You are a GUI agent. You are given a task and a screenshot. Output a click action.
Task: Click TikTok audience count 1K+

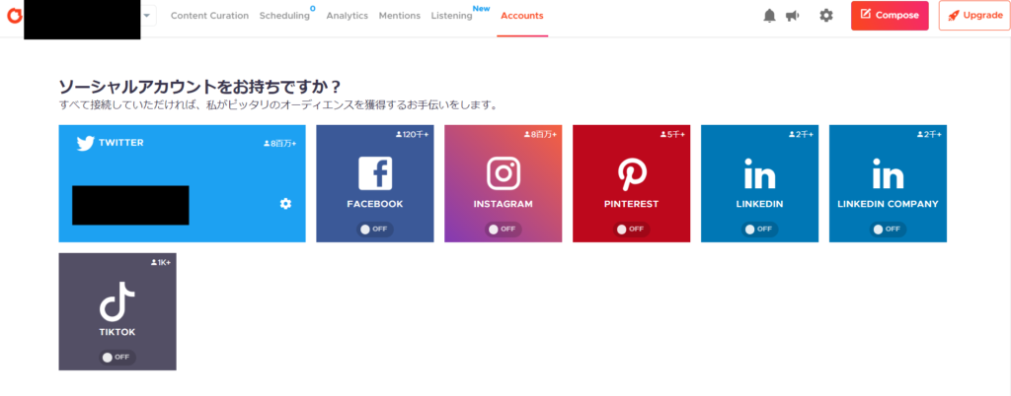coord(161,262)
